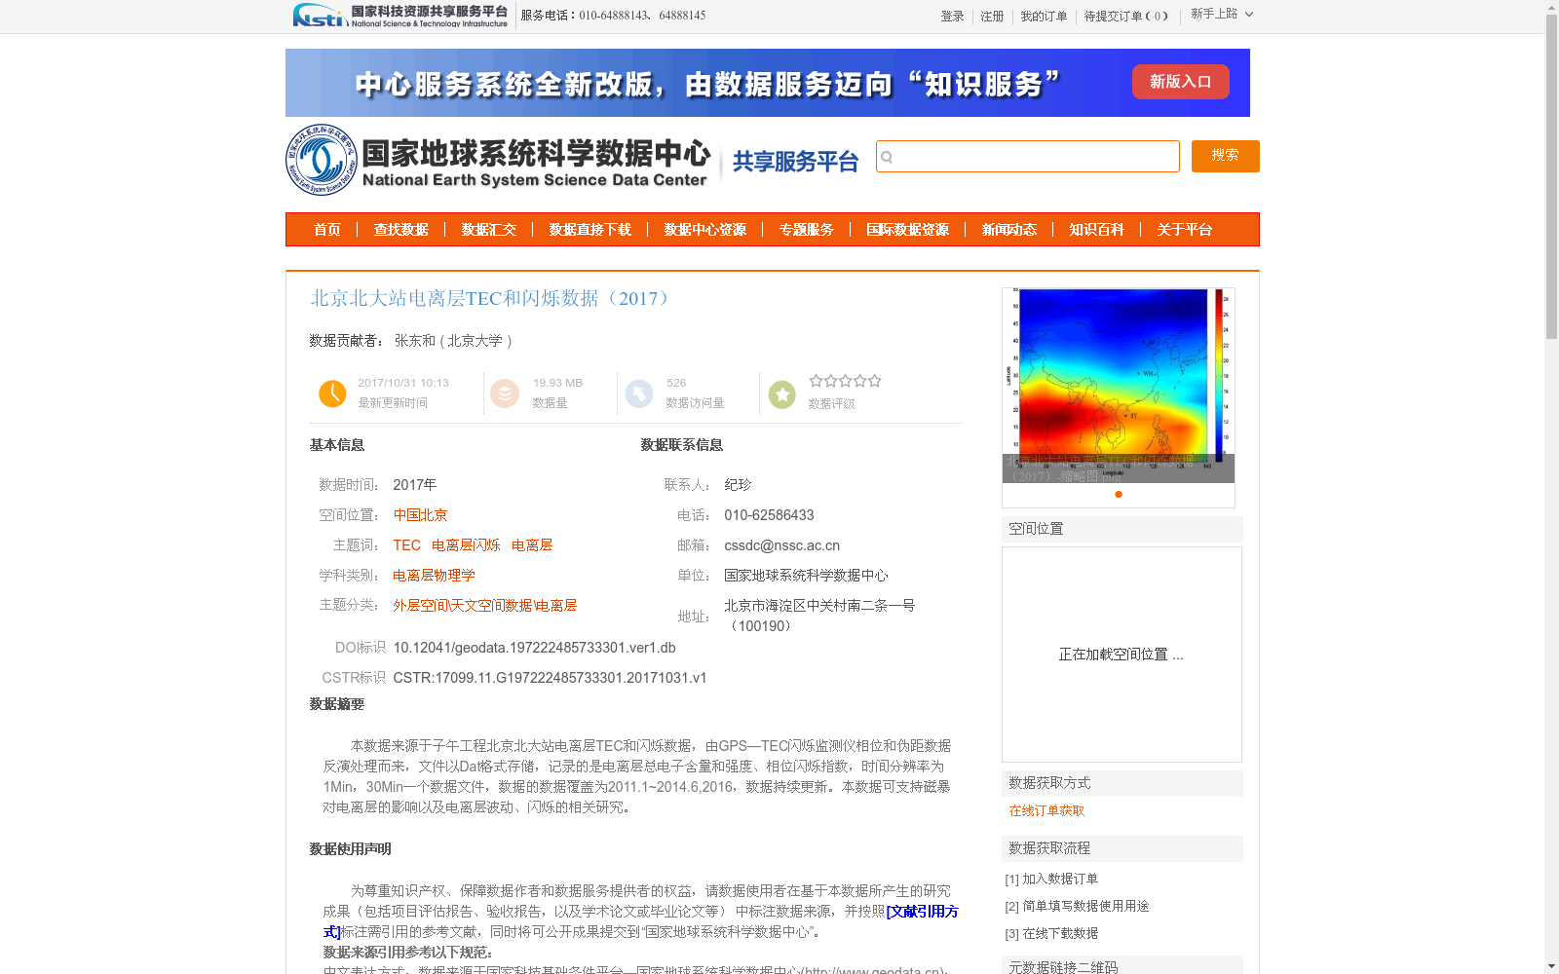Click the green star rating icon

(781, 394)
